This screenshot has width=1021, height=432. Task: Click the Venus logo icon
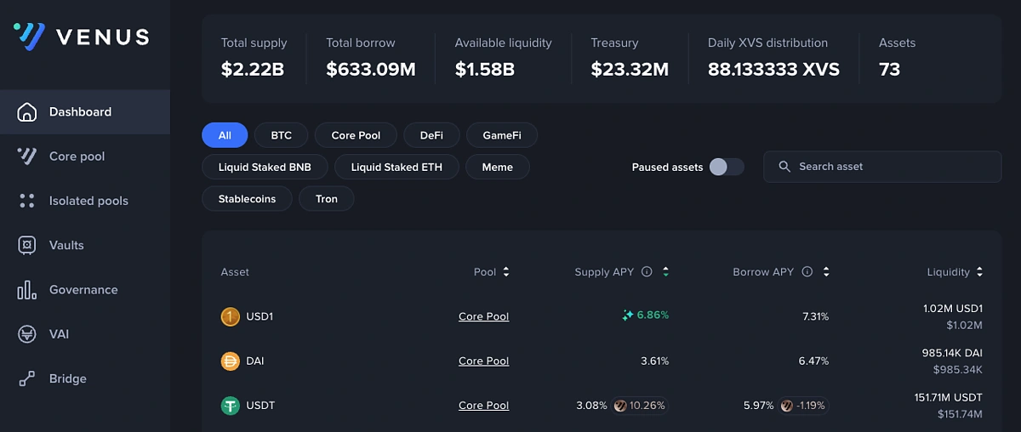tap(29, 36)
